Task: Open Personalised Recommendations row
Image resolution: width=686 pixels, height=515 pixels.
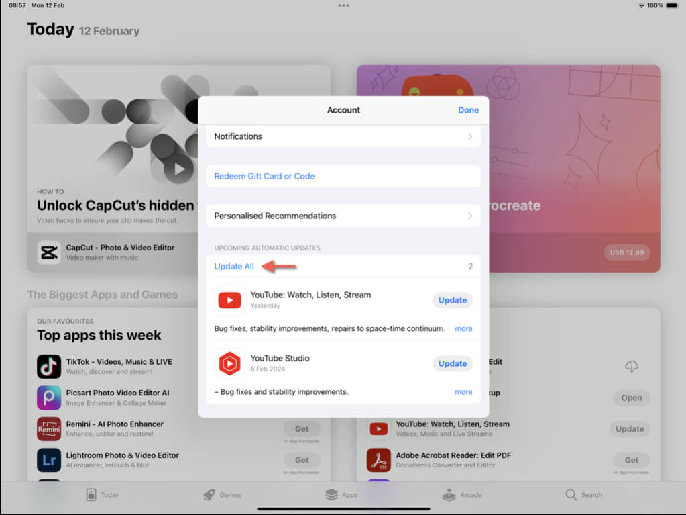Action: [343, 216]
